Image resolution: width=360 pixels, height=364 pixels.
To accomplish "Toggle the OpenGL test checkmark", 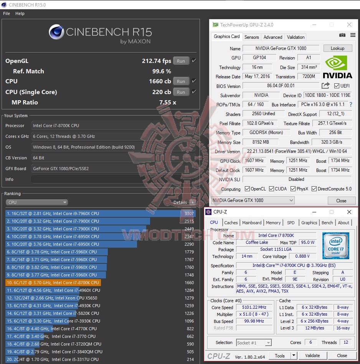I will [x=194, y=61].
